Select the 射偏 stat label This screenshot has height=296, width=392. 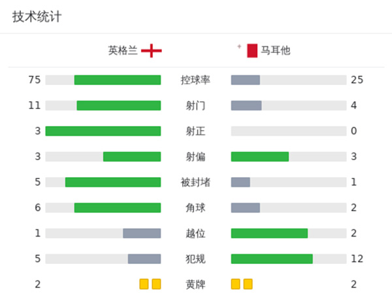coord(196,156)
